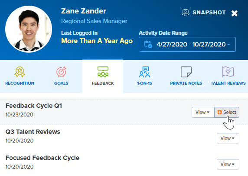The image size is (248, 176).
Task: Click the Talent Reviews flag heart icon
Action: point(228,72)
